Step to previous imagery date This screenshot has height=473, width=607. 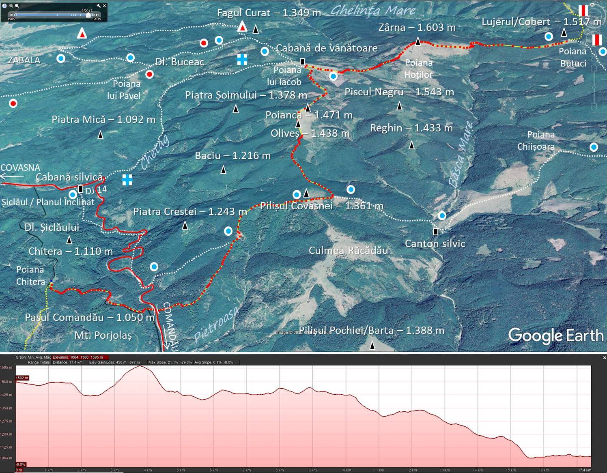11,15
